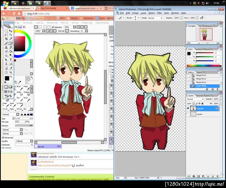Click Jump to ImageReady at toolbox bottom

point(8,96)
